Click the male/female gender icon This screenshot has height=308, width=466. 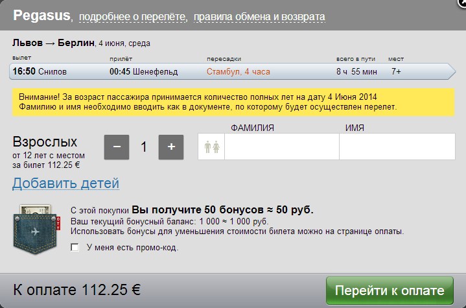(212, 147)
